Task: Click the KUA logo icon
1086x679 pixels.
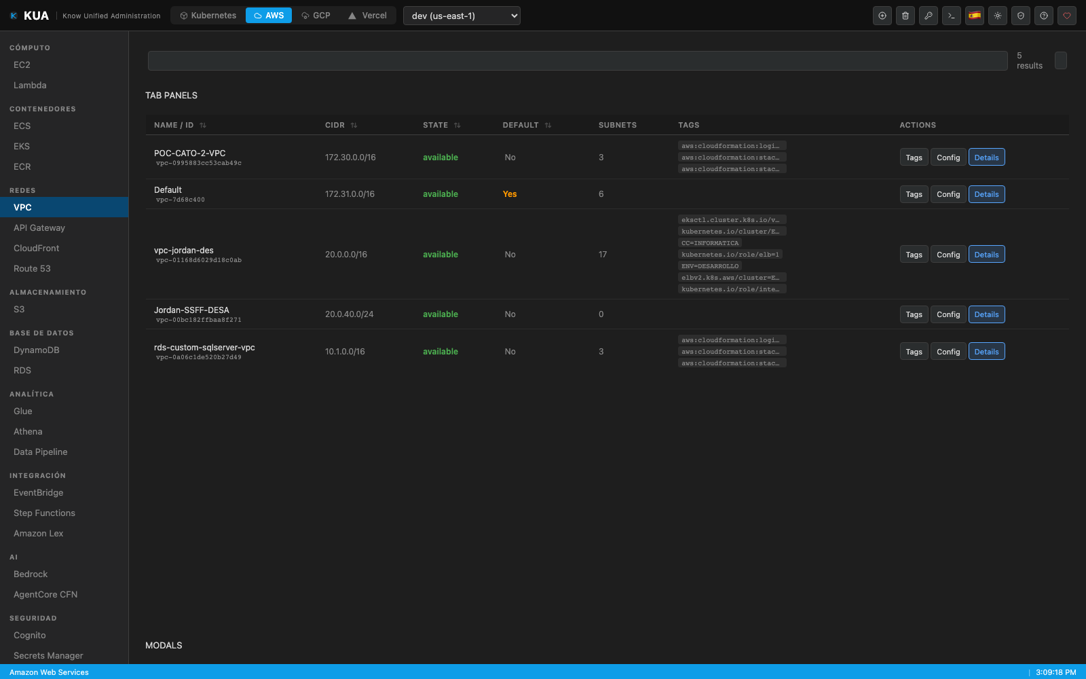Action: tap(14, 16)
